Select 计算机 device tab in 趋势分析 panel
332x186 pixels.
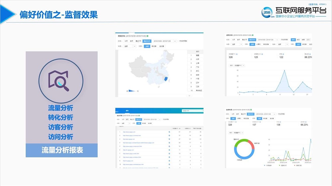(259, 44)
